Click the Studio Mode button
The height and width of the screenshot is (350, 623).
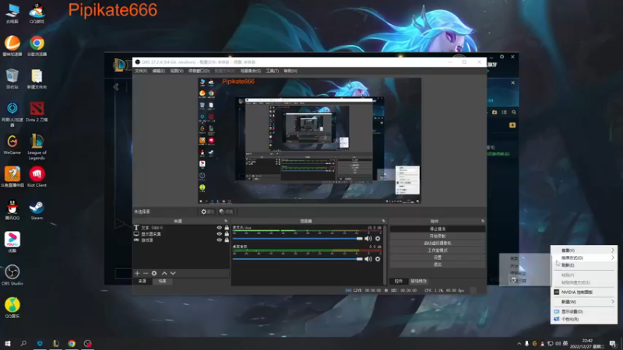tap(438, 250)
